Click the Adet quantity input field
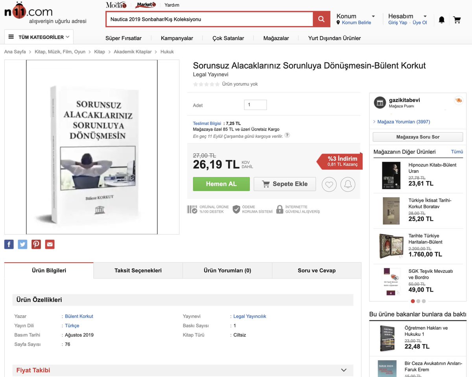This screenshot has width=472, height=377. (255, 105)
